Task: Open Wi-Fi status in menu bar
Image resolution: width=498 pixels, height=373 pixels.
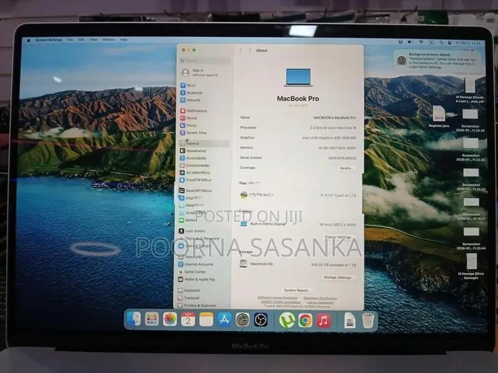Action: point(421,42)
